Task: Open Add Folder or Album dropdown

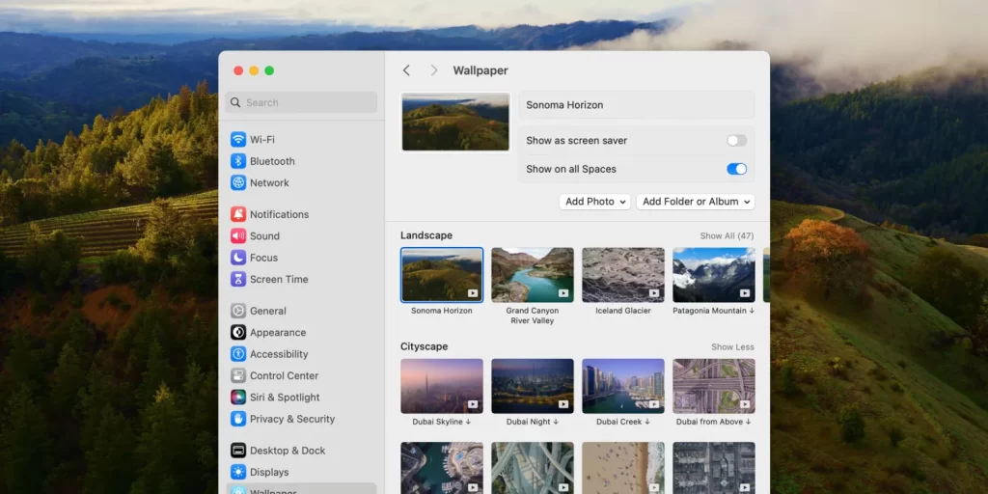Action: tap(695, 202)
